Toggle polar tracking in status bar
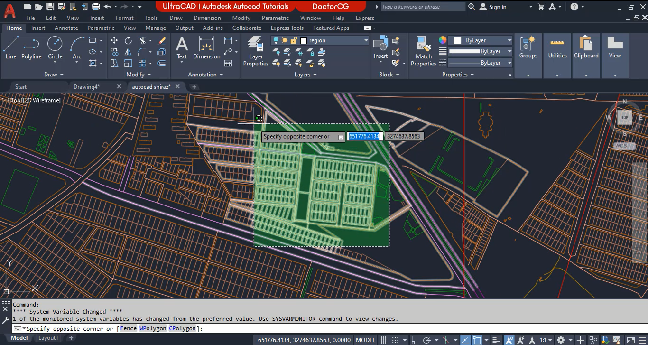The width and height of the screenshot is (648, 345). pos(426,340)
